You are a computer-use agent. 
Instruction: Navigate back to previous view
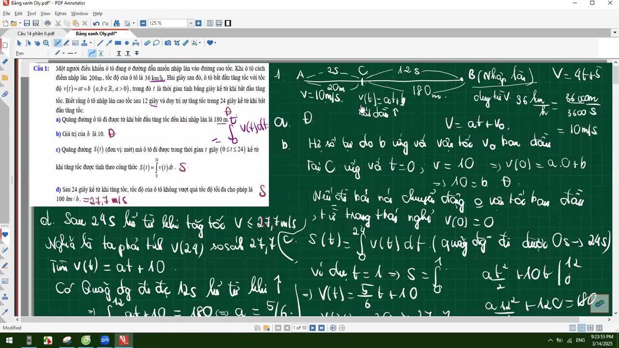click(x=333, y=328)
